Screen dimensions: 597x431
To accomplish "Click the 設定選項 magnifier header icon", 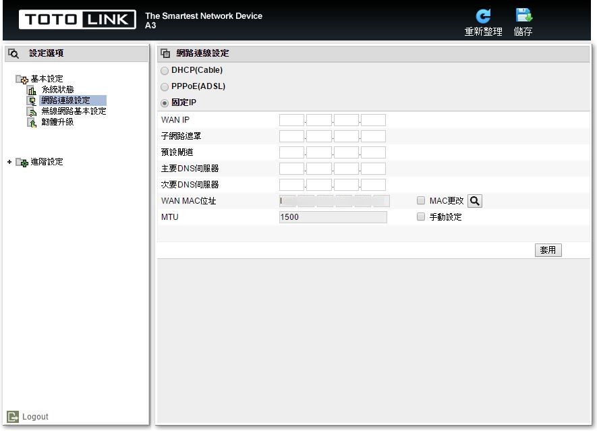I will pos(13,54).
